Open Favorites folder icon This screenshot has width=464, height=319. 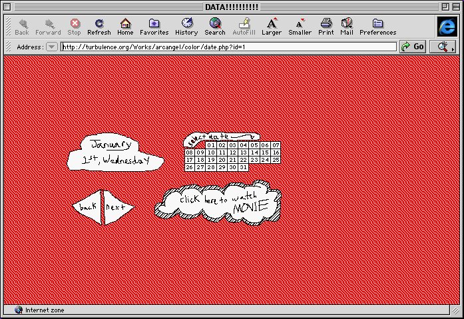tap(154, 27)
